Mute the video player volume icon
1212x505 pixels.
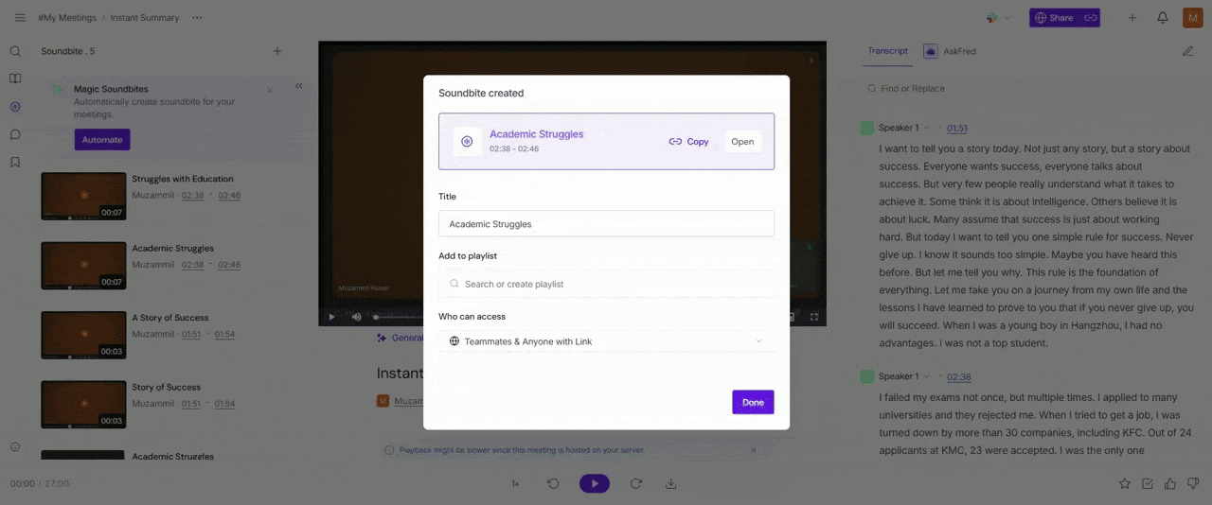pos(356,317)
